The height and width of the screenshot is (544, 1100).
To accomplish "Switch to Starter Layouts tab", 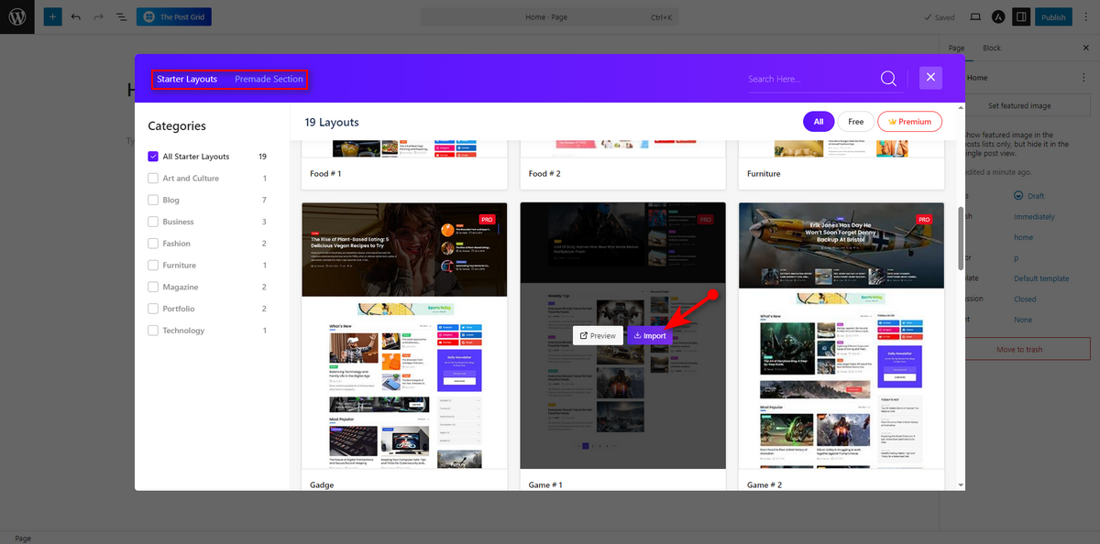I will 187,79.
